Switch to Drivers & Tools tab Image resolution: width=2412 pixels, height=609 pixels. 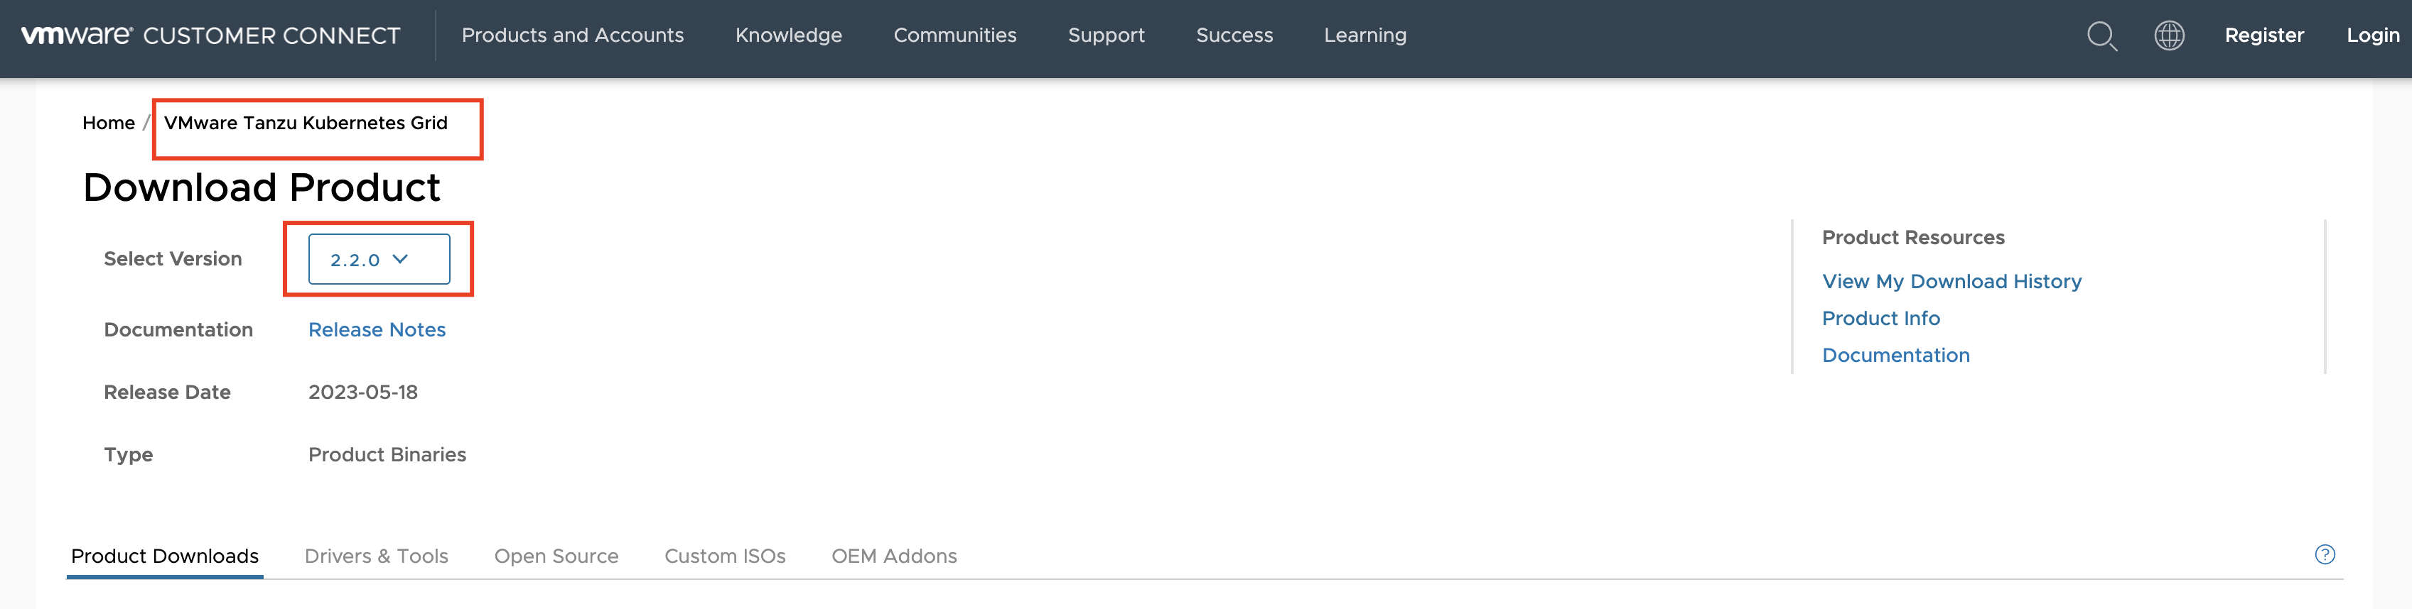click(377, 556)
